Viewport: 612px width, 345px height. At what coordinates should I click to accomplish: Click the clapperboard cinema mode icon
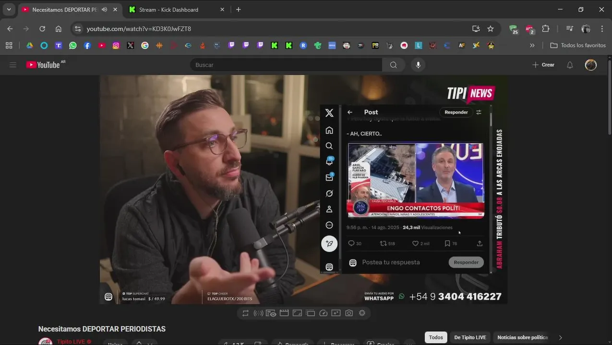284,313
